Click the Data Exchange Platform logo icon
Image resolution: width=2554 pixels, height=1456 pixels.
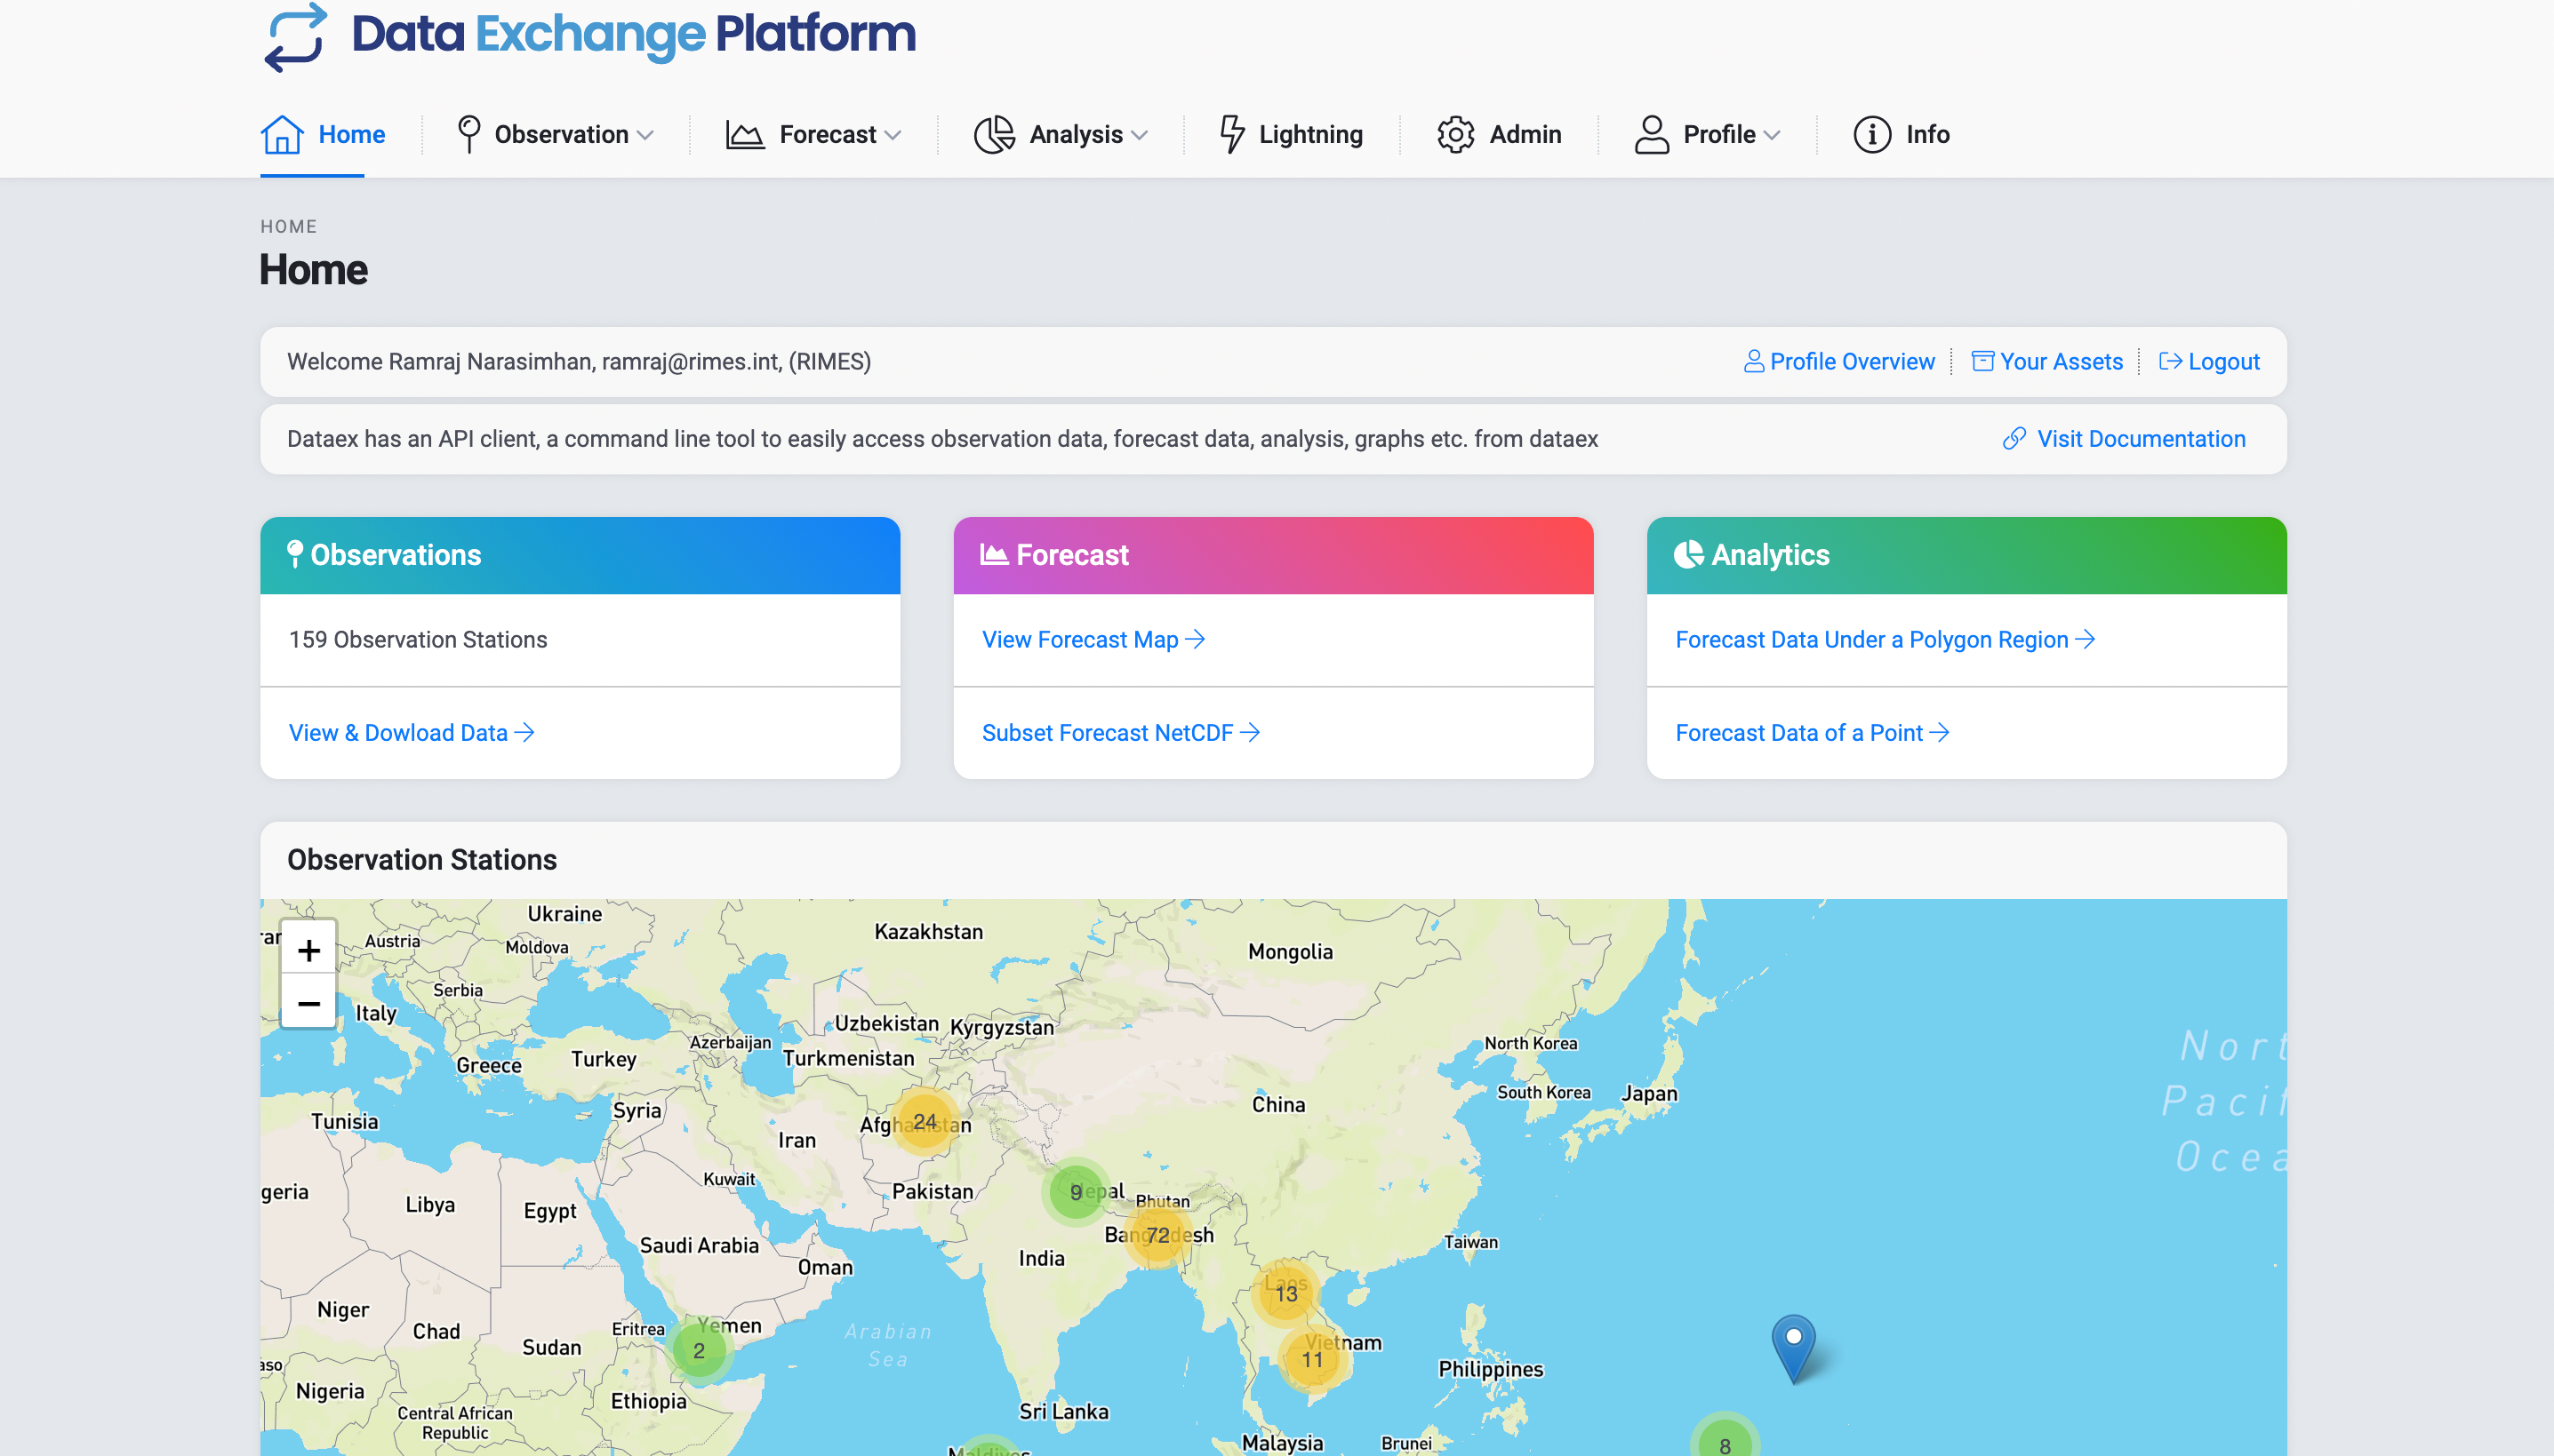(295, 37)
